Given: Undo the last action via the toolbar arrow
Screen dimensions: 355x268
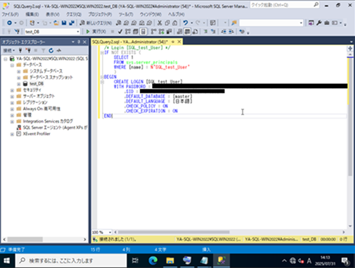Looking at the screenshot, I should pos(186,23).
